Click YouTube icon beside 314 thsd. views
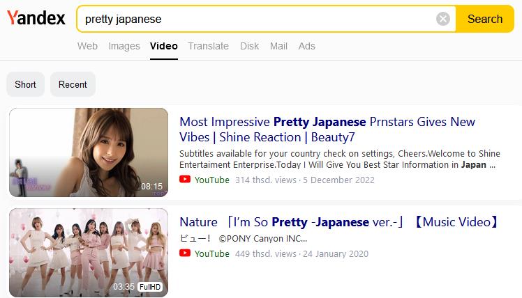522x298 pixels. [x=185, y=180]
